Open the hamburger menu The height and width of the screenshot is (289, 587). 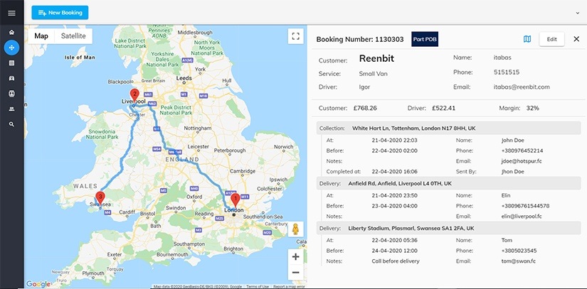11,13
